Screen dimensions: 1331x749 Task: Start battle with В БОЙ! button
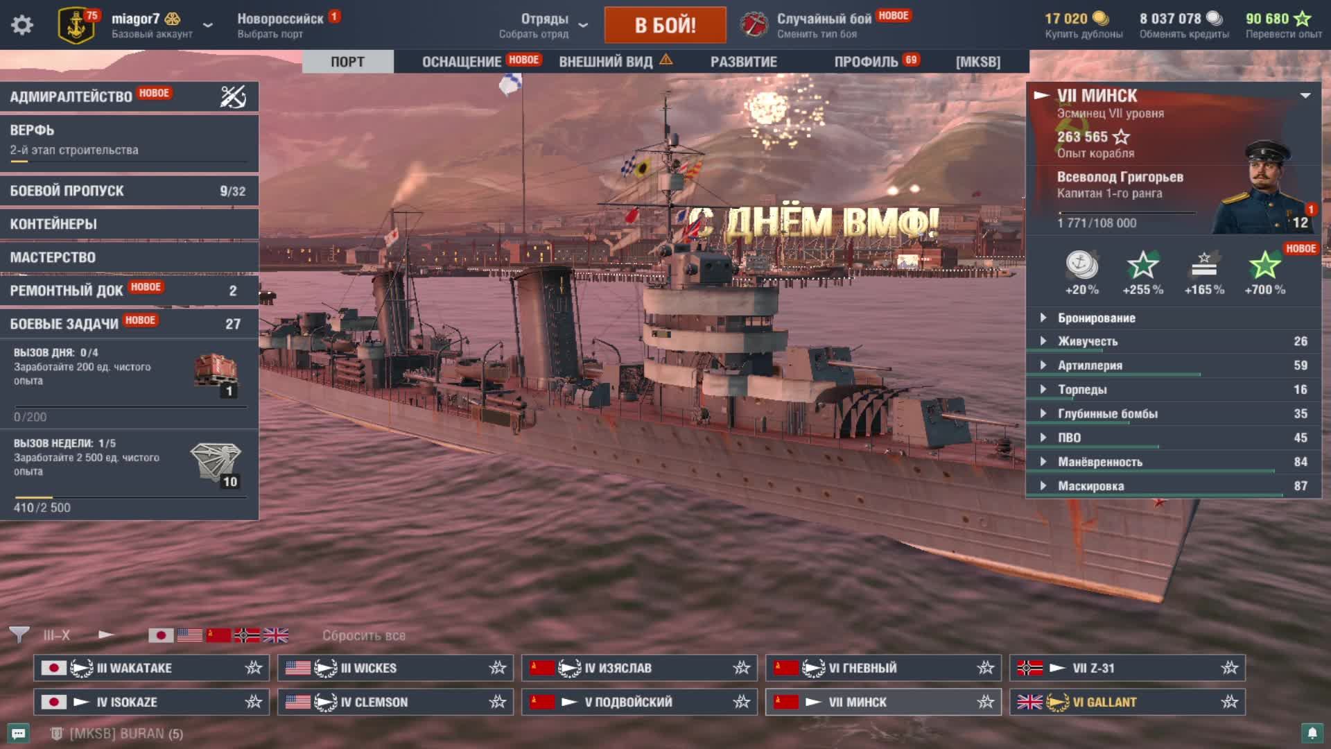tap(665, 25)
